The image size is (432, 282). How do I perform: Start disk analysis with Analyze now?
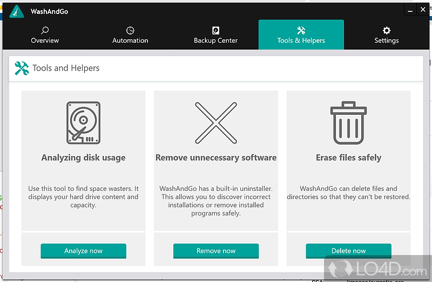[x=83, y=251]
